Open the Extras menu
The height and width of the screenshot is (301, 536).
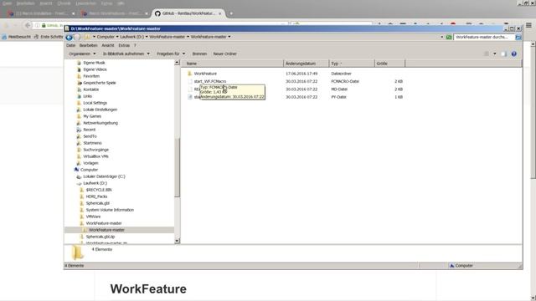tap(124, 45)
